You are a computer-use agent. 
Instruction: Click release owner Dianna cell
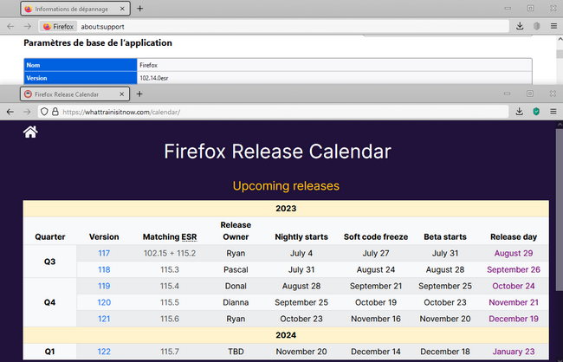click(x=236, y=302)
